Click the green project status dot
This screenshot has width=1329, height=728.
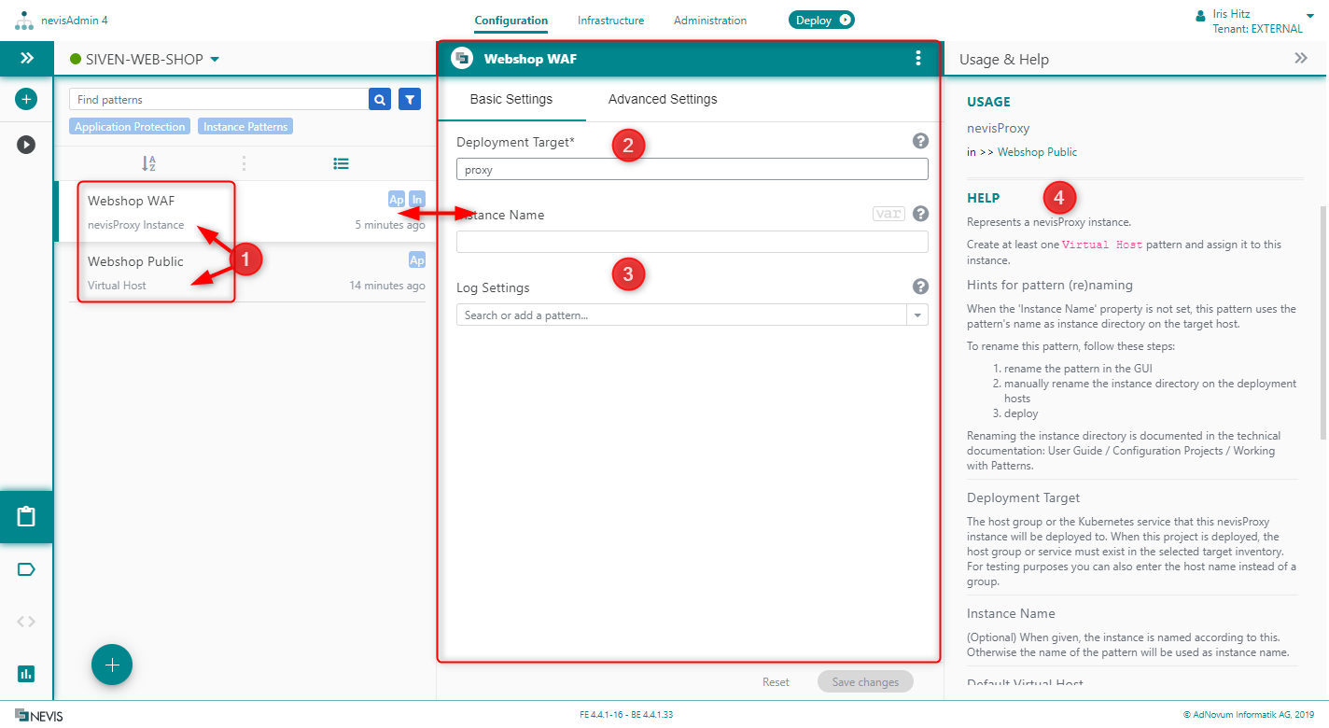[x=76, y=60]
